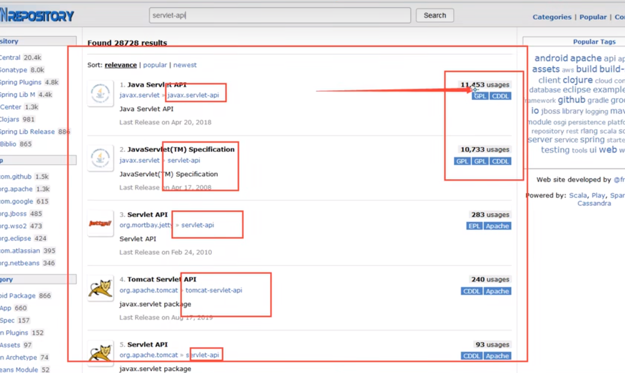Click the Apache badge under 93 usages
The height and width of the screenshot is (373, 625).
click(497, 356)
